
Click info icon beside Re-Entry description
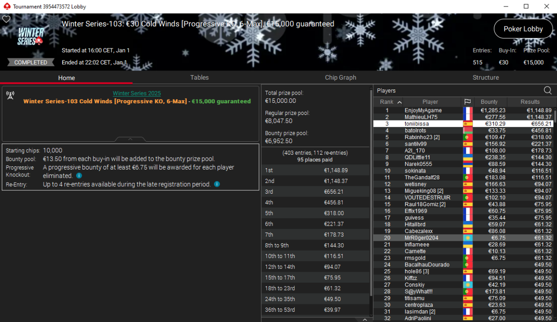[217, 184]
